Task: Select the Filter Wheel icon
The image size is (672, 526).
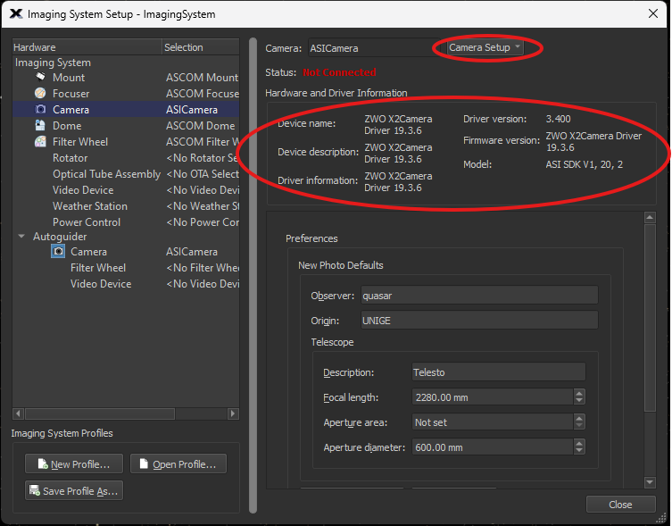Action: point(40,142)
